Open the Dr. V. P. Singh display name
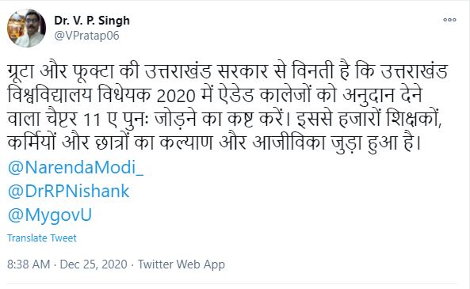 point(92,21)
